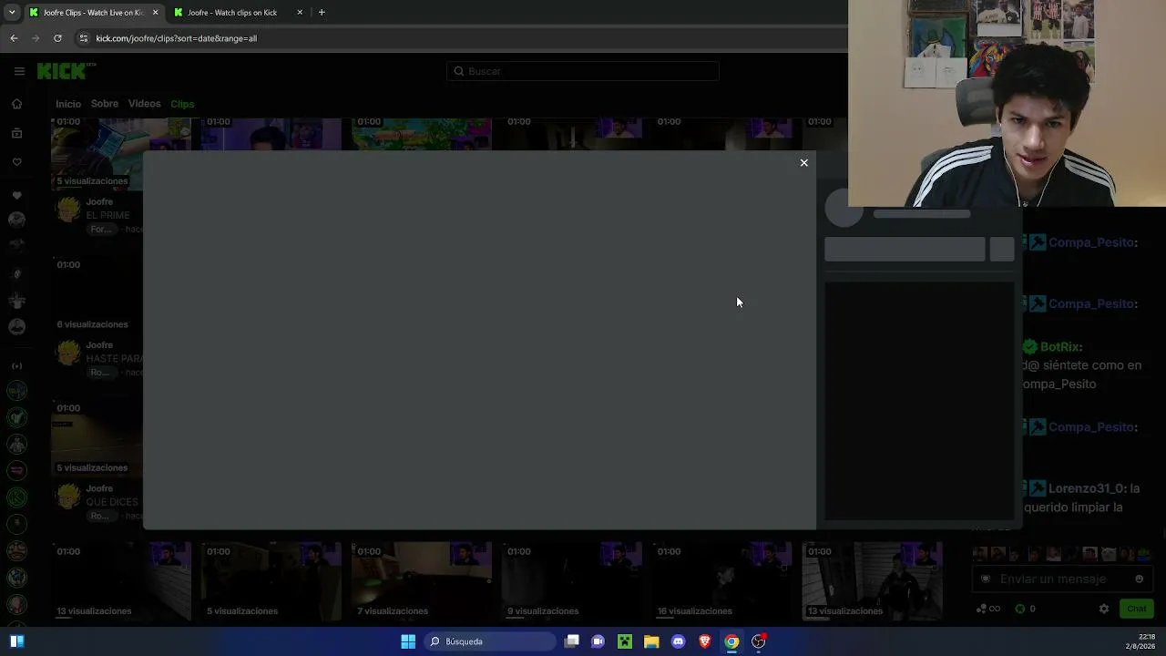Image resolution: width=1166 pixels, height=656 pixels.
Task: Open the Browse icon in Kick sidebar
Action: point(16,133)
